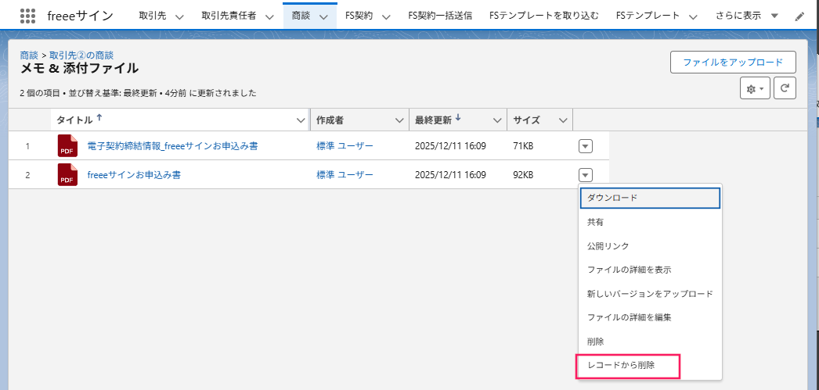Select 削除 from the row menu
Viewport: 819px width, 390px height.
click(x=650, y=342)
